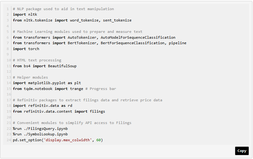This screenshot has width=253, height=159.
Task: Click the BeautifulSoup import name
Action: coord(62,66)
